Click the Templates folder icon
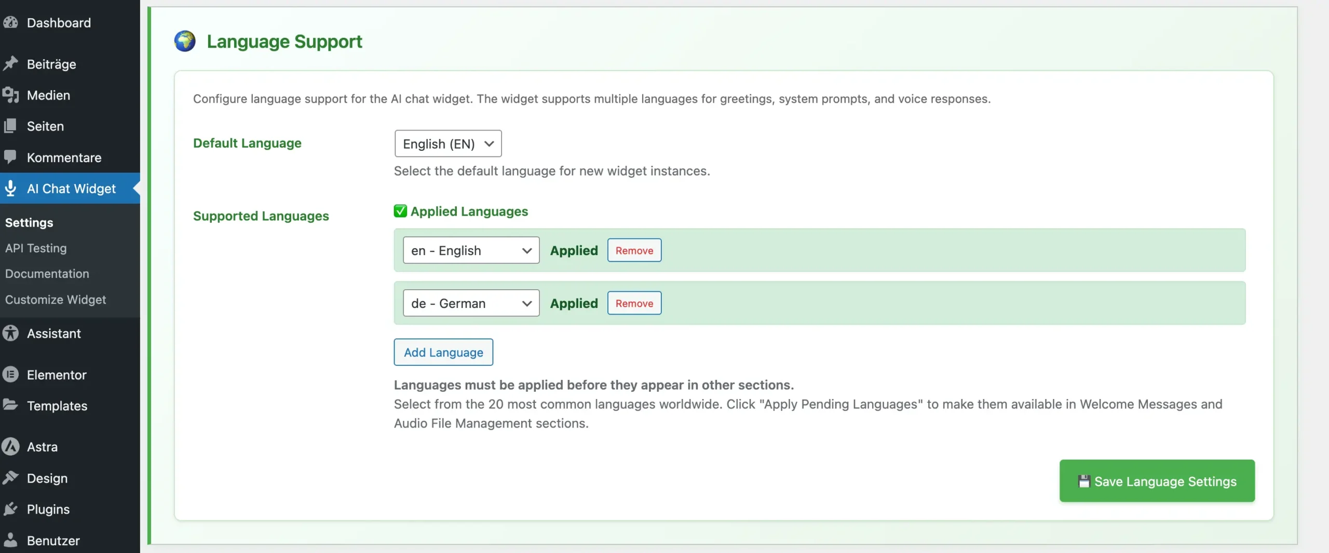 (x=10, y=405)
